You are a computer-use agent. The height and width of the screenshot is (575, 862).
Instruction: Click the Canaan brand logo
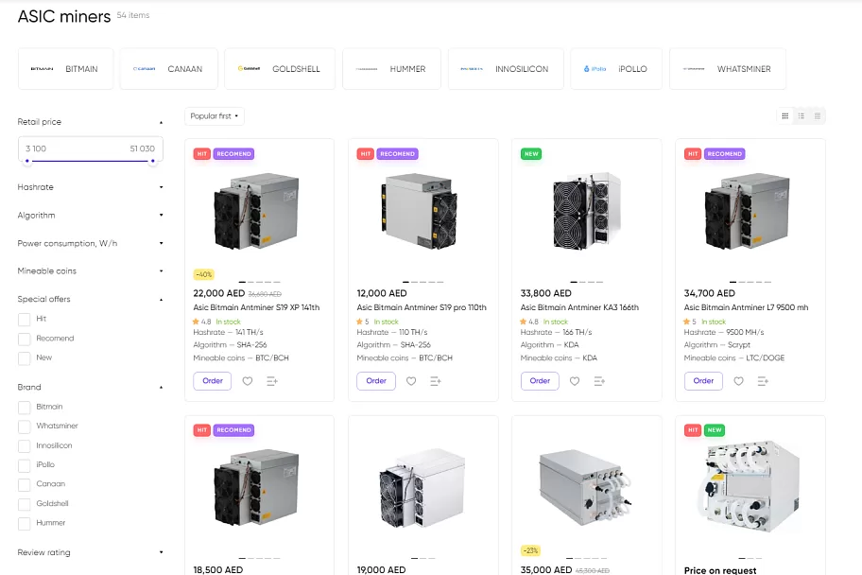[x=144, y=69]
